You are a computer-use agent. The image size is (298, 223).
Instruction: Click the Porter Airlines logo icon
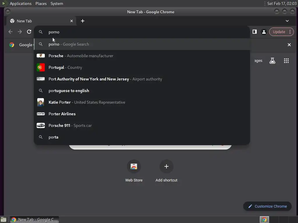41,114
